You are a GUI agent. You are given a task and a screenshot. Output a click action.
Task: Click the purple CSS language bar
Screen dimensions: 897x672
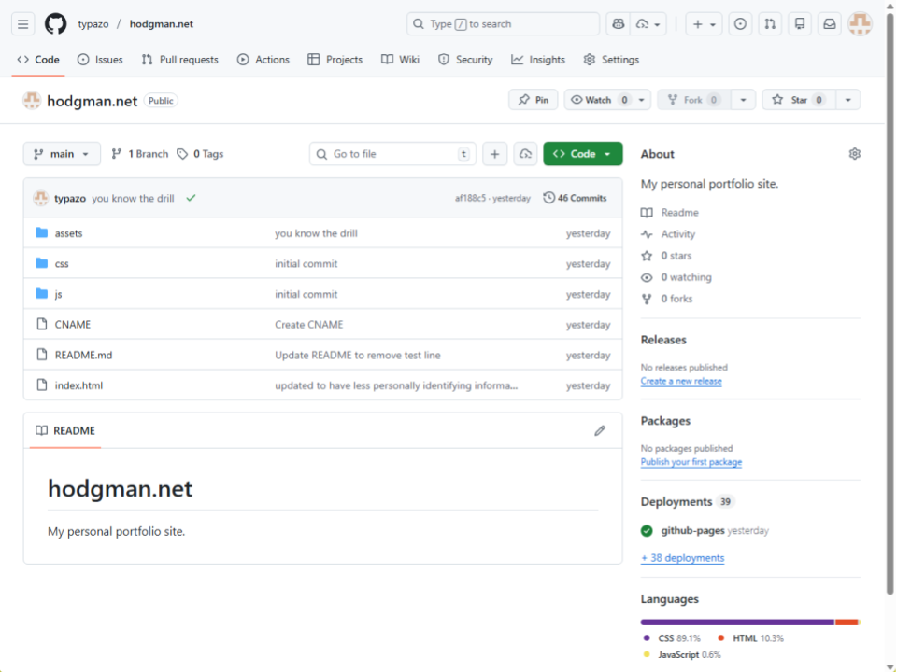click(x=736, y=622)
